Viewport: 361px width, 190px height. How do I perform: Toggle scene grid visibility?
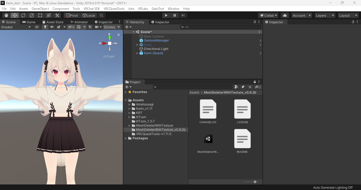(x=79, y=27)
